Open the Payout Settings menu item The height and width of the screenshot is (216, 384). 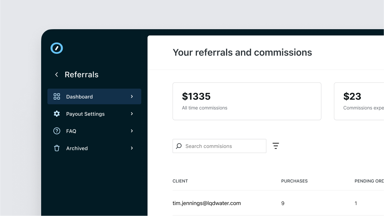pos(94,113)
